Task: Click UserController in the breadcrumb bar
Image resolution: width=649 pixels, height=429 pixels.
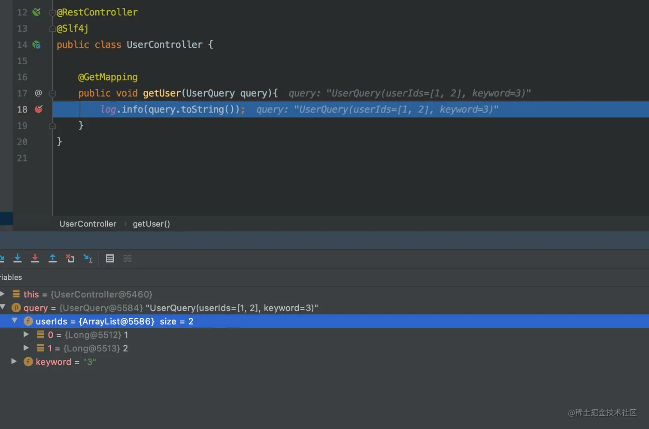Action: (88, 224)
